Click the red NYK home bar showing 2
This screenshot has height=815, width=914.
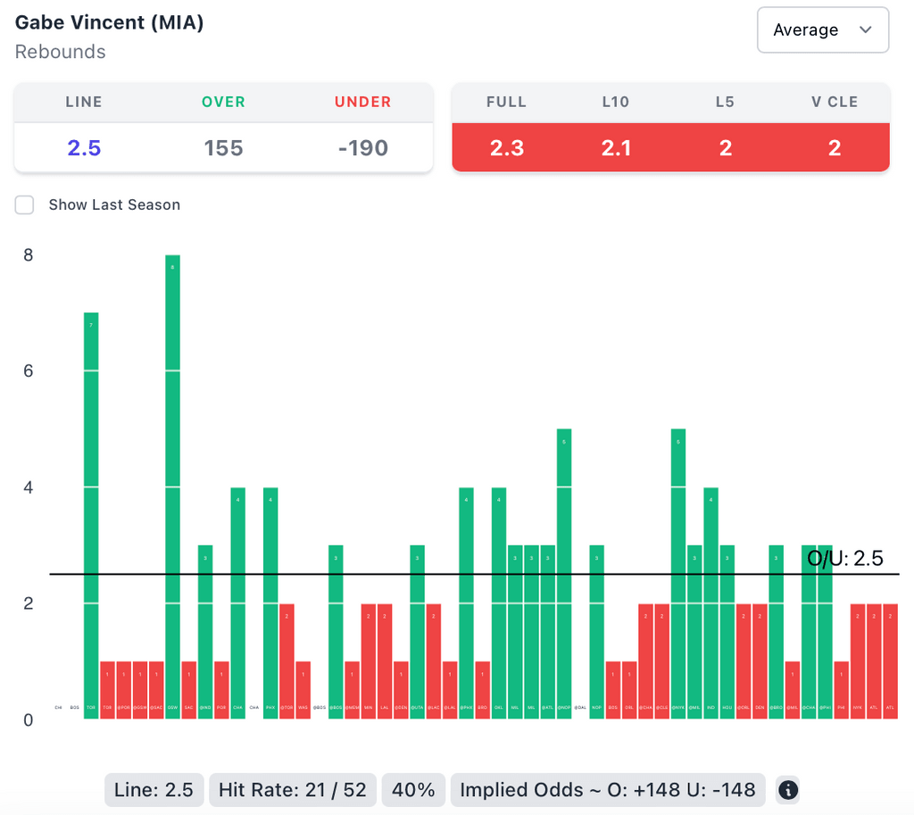(x=858, y=661)
